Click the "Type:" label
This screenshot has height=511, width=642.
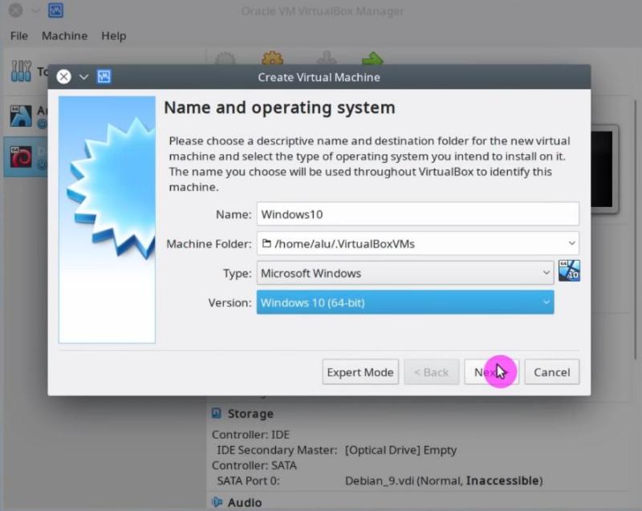click(x=237, y=274)
